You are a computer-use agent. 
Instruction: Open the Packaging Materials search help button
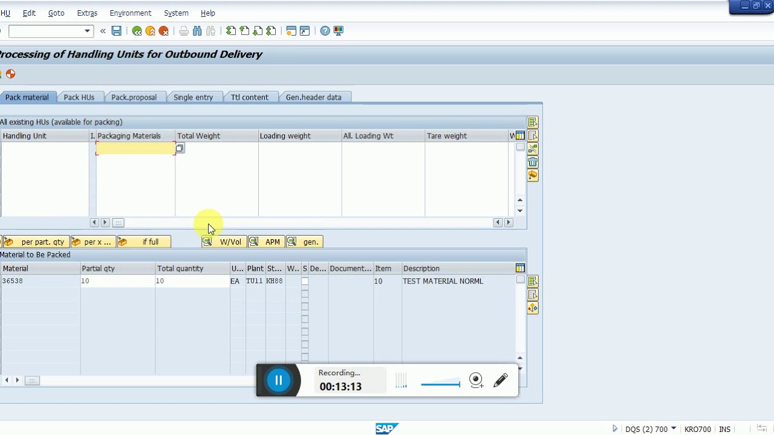pyautogui.click(x=180, y=148)
